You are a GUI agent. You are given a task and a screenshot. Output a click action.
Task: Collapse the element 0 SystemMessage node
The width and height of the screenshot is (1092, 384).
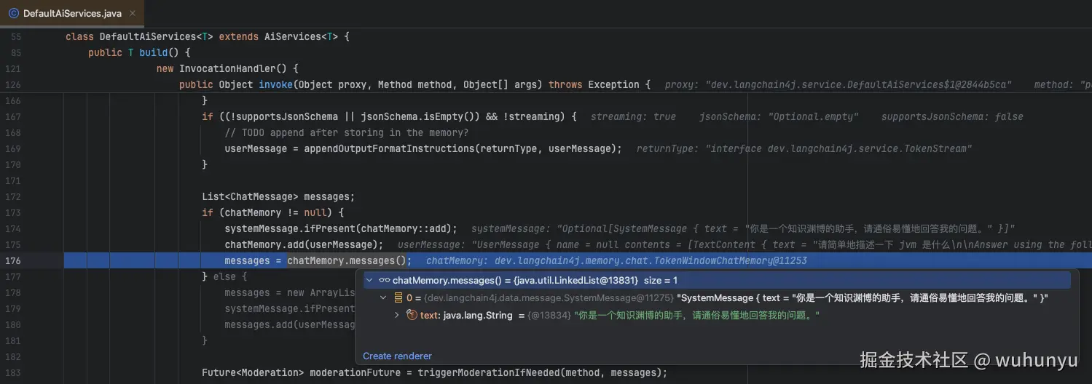[x=383, y=297]
